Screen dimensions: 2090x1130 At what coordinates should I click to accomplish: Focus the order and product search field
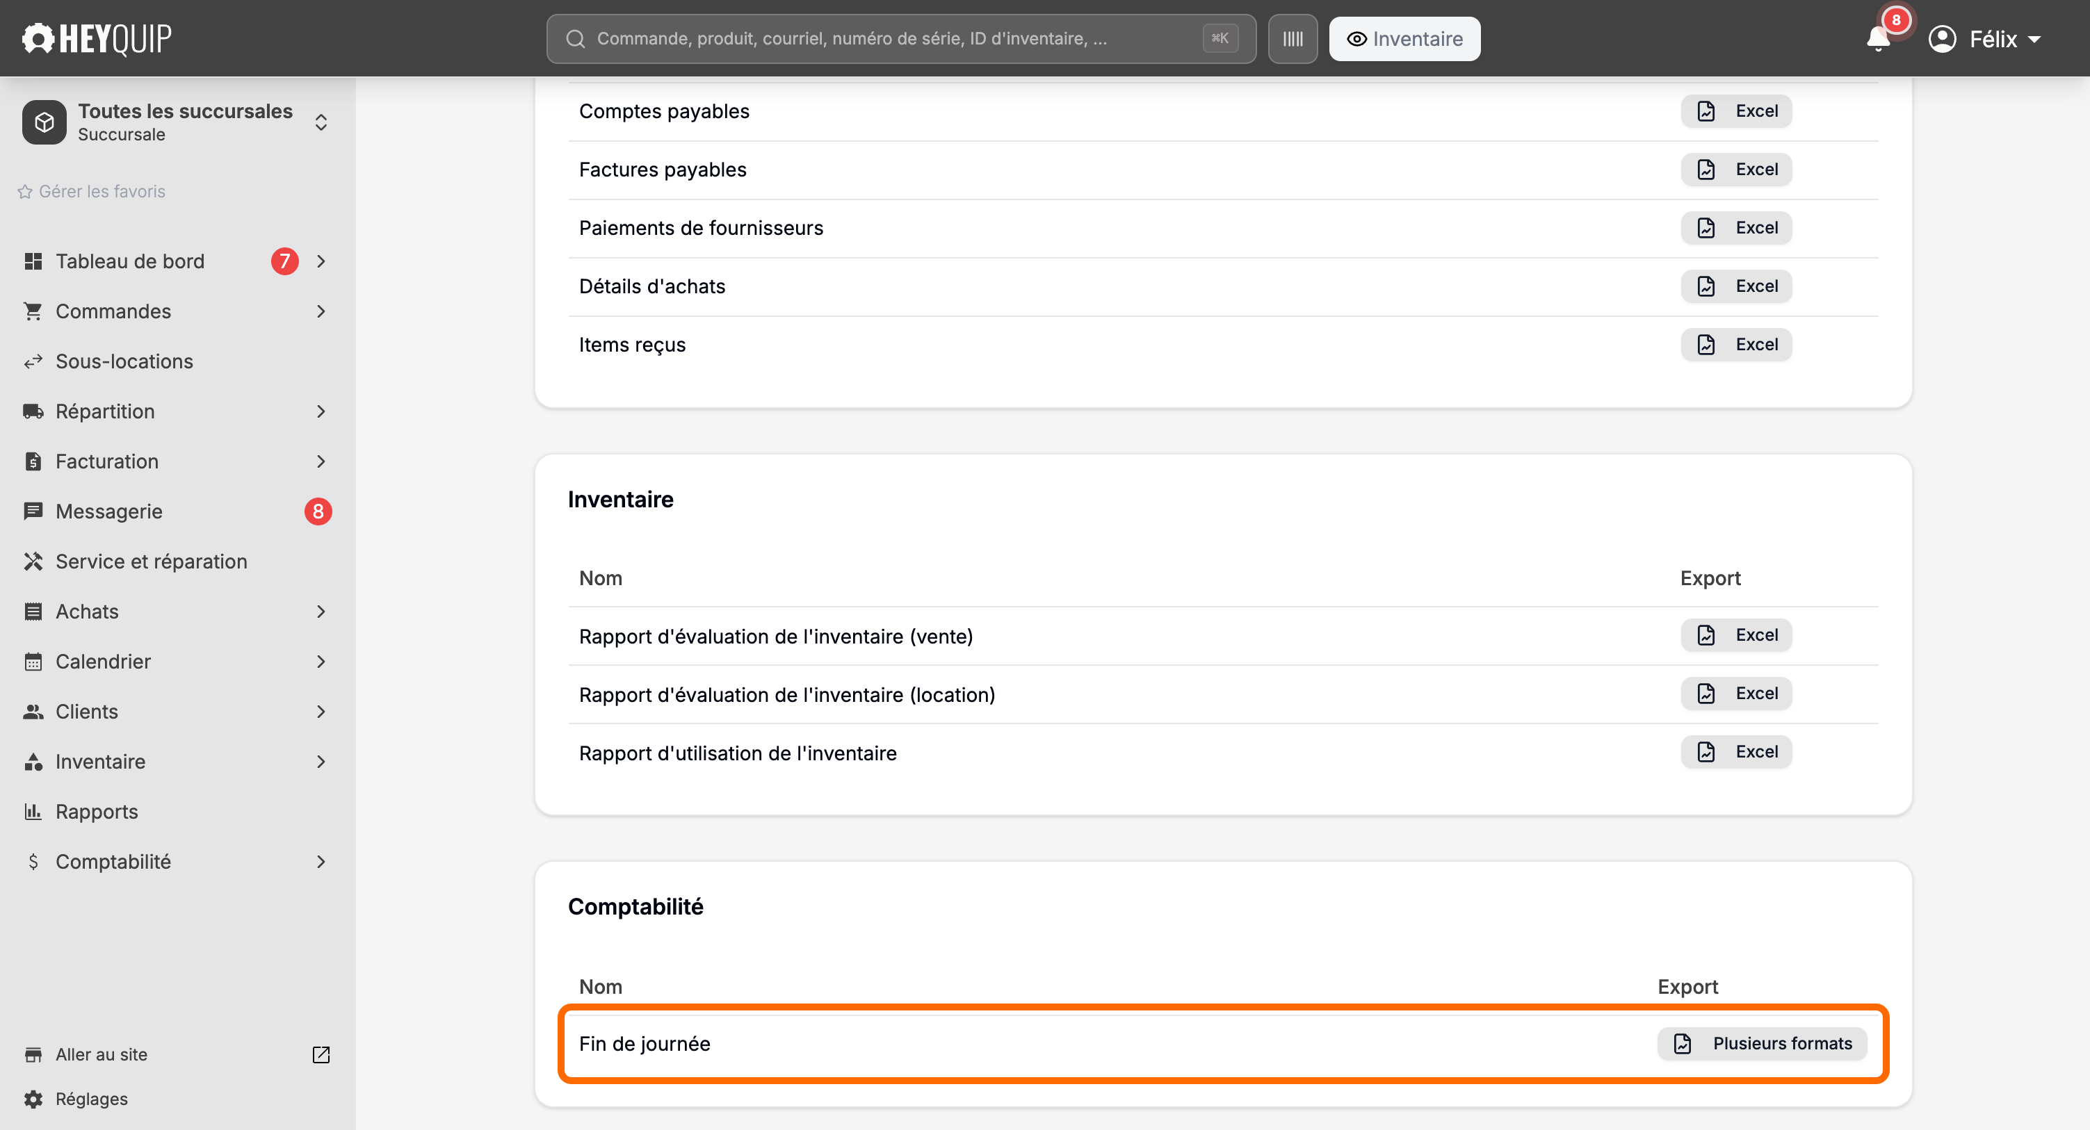tap(901, 39)
